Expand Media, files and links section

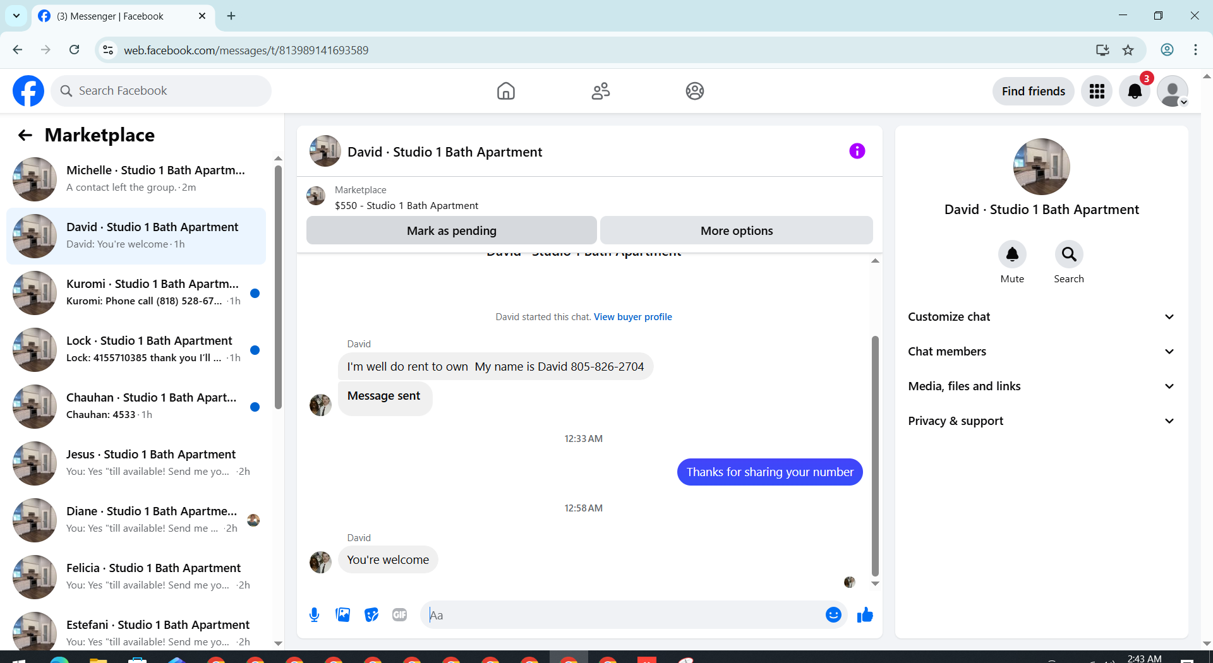click(1041, 386)
